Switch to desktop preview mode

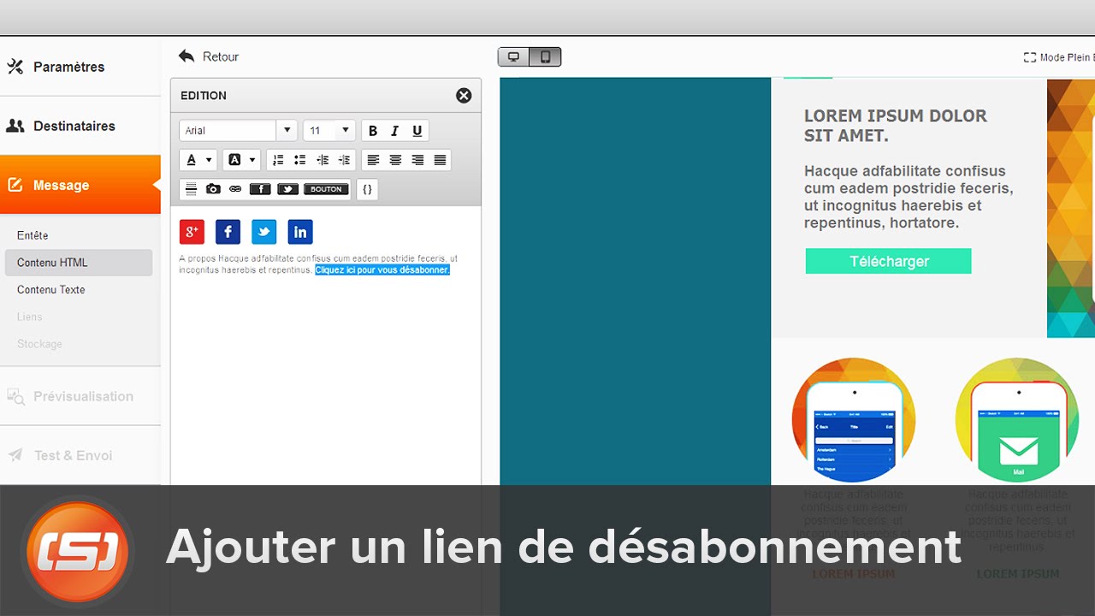[513, 57]
